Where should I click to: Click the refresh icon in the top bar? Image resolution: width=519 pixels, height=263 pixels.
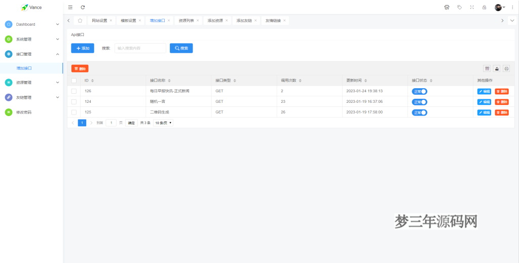coord(83,7)
